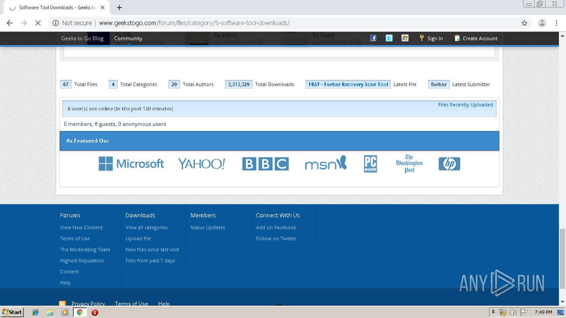Open the red Opera taskbar icon
566x318 pixels.
click(95, 312)
